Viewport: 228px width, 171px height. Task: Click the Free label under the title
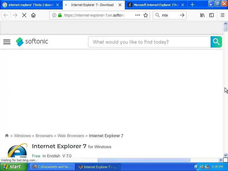coord(36,156)
